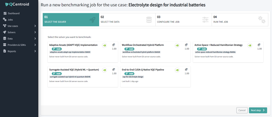This screenshot has width=272, height=117.
Task: Click the database icon in step 02
Action: point(149,20)
